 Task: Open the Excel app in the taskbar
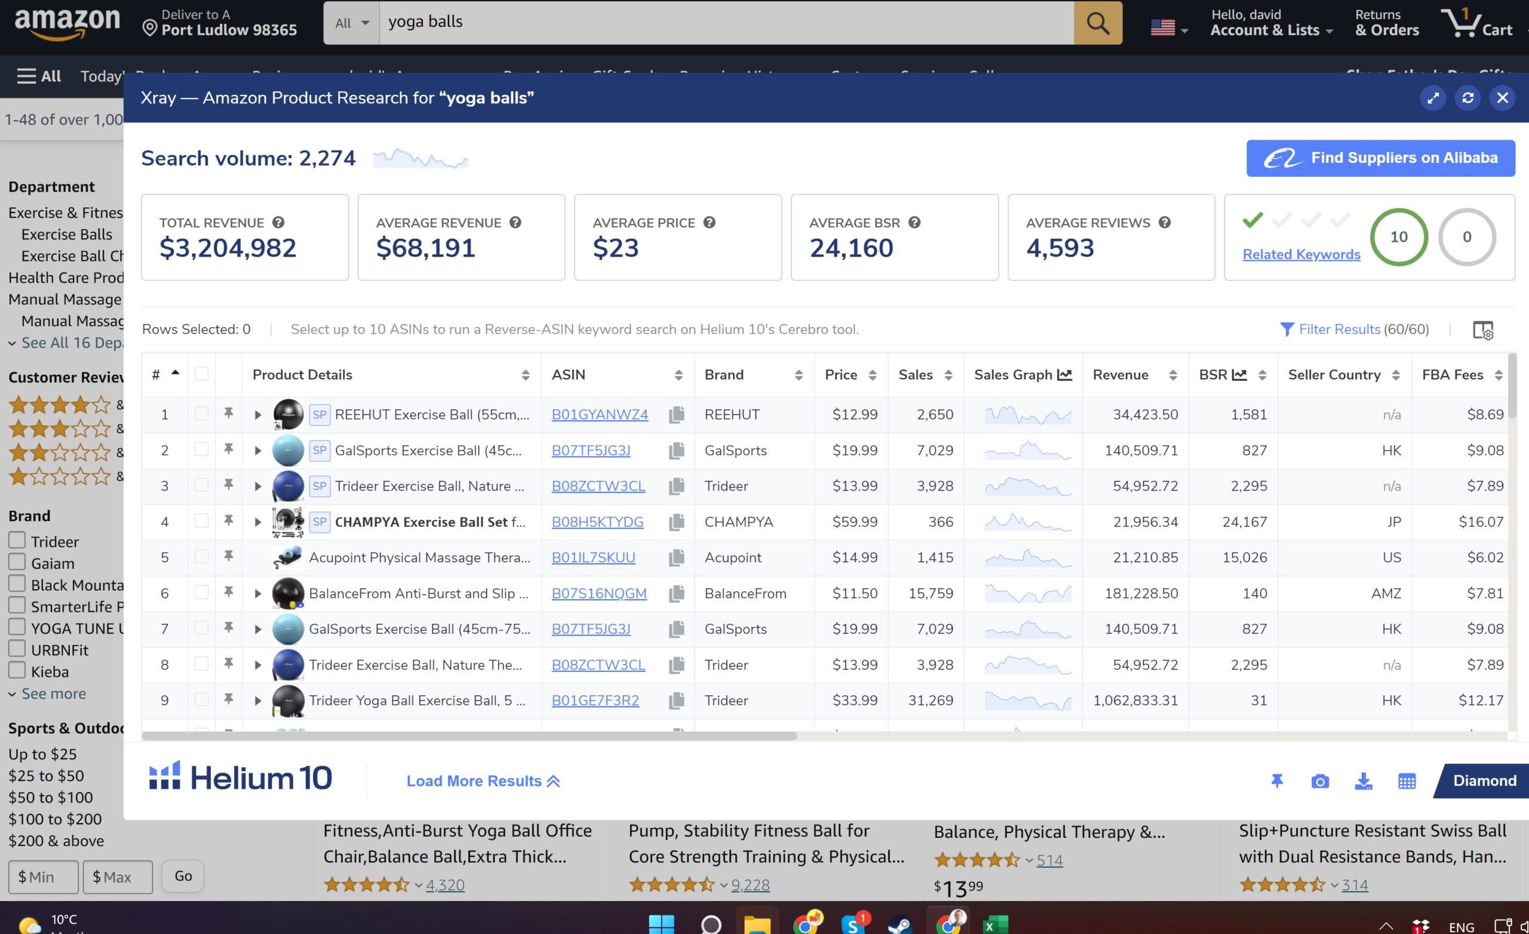pos(995,924)
